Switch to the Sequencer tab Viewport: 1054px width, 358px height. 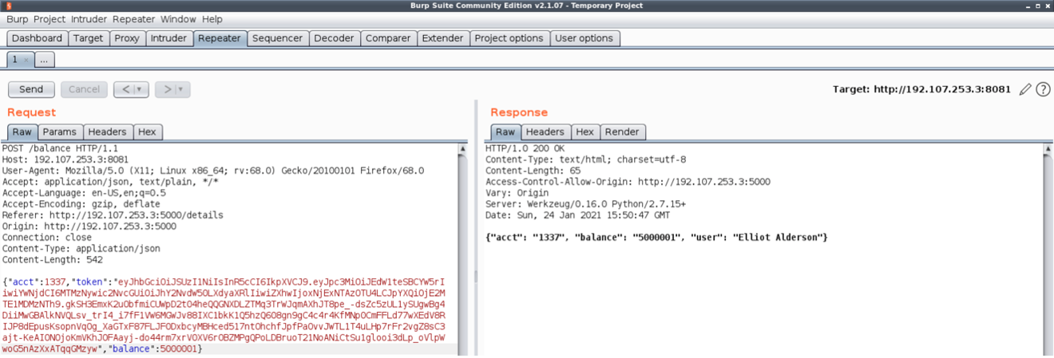coord(277,38)
